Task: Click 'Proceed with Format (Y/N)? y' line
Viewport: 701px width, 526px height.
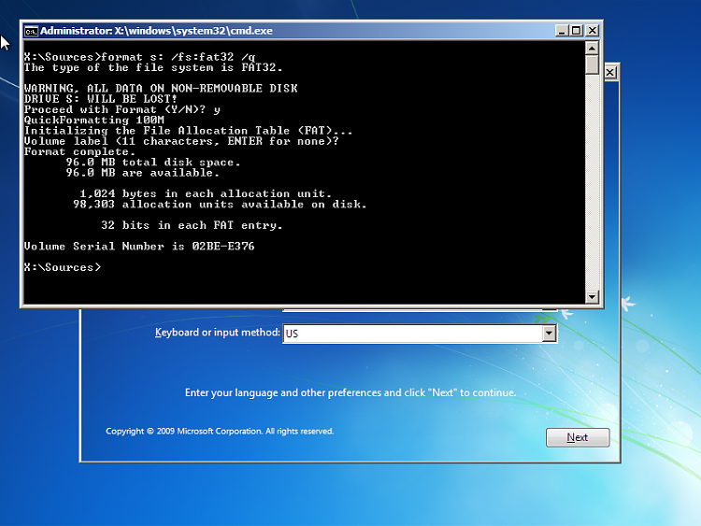Action: (122, 110)
